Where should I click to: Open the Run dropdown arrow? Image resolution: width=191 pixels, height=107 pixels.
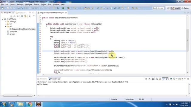65,8
